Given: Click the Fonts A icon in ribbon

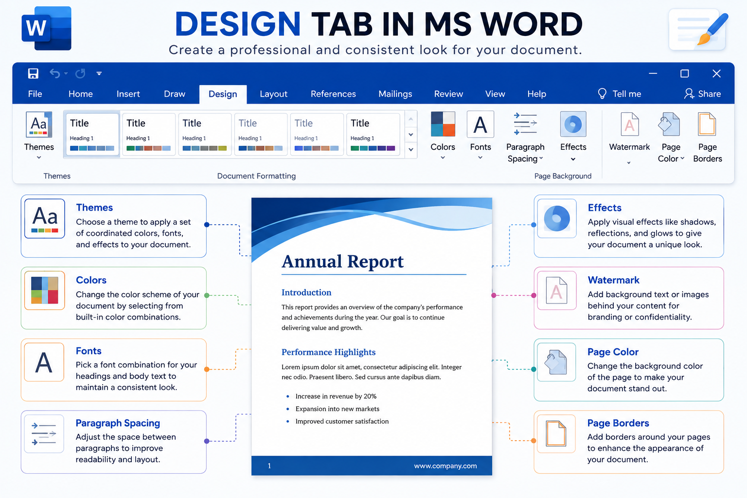Looking at the screenshot, I should click(480, 124).
